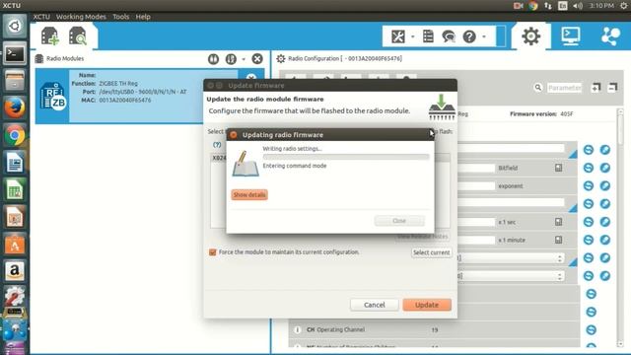This screenshot has width=631, height=355.
Task: Click the info icon beside CH Operating Channel
Action: tap(298, 329)
